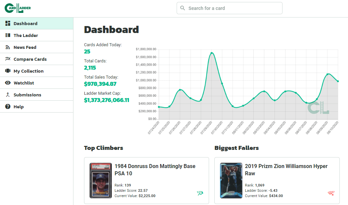
Task: Click the Ladder Market Cap figure
Action: (x=107, y=100)
